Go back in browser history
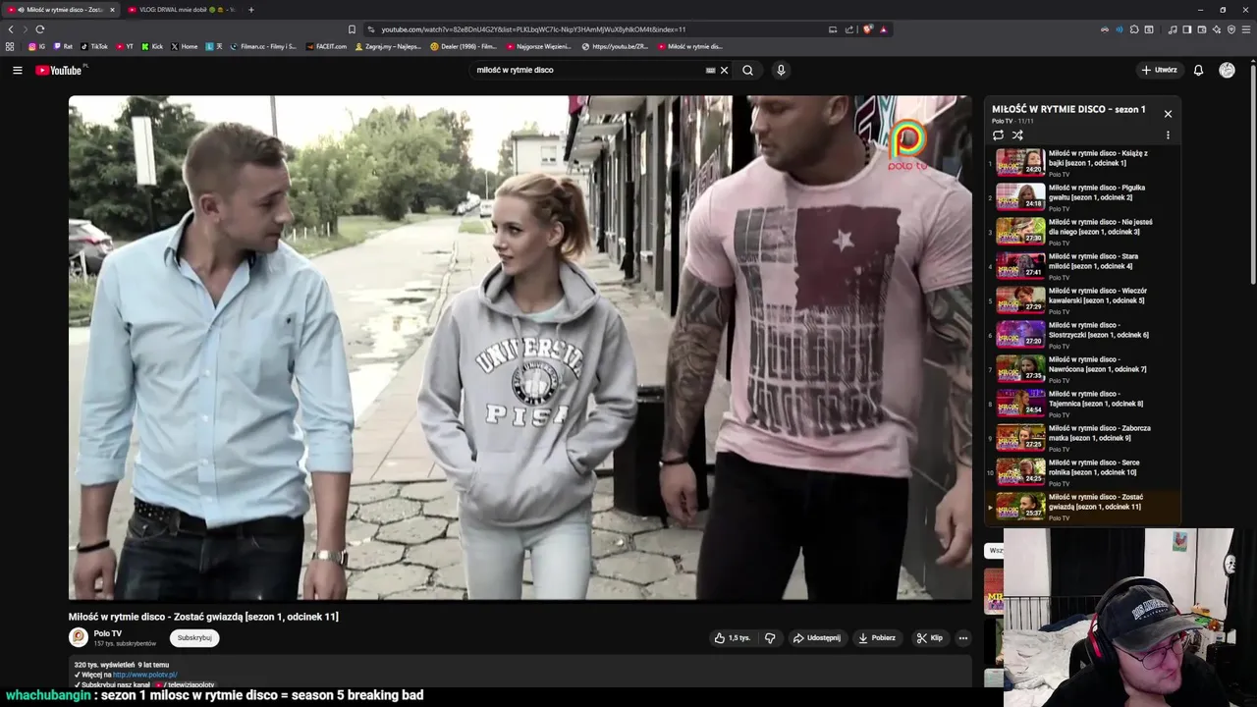The width and height of the screenshot is (1257, 707). [x=11, y=29]
